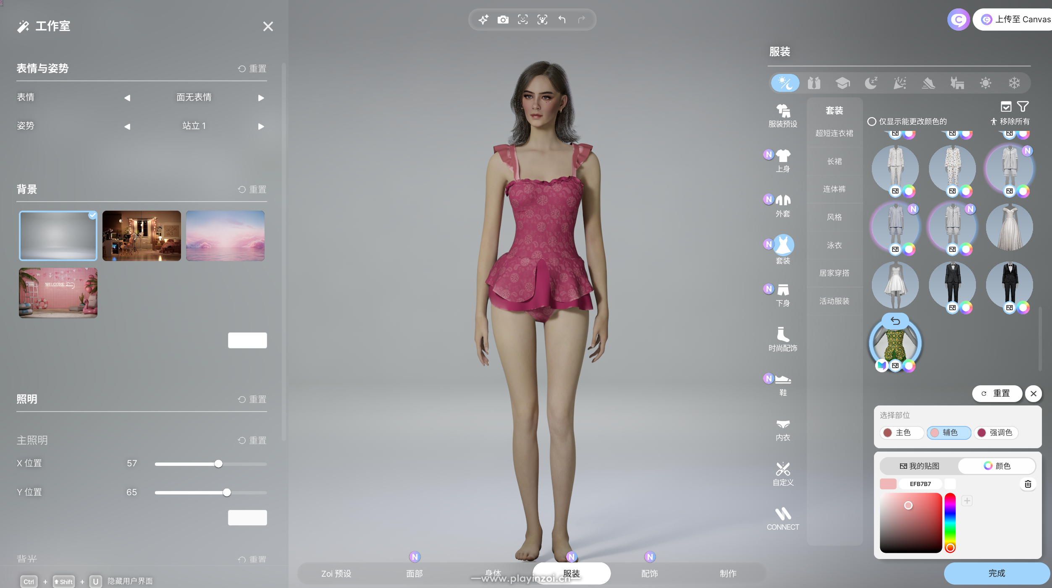Select the pink sunset sky background thumbnail
Image resolution: width=1052 pixels, height=588 pixels.
pyautogui.click(x=225, y=236)
